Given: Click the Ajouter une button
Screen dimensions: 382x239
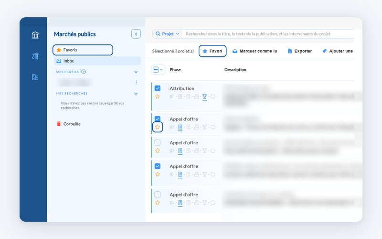Looking at the screenshot, I should 338,51.
